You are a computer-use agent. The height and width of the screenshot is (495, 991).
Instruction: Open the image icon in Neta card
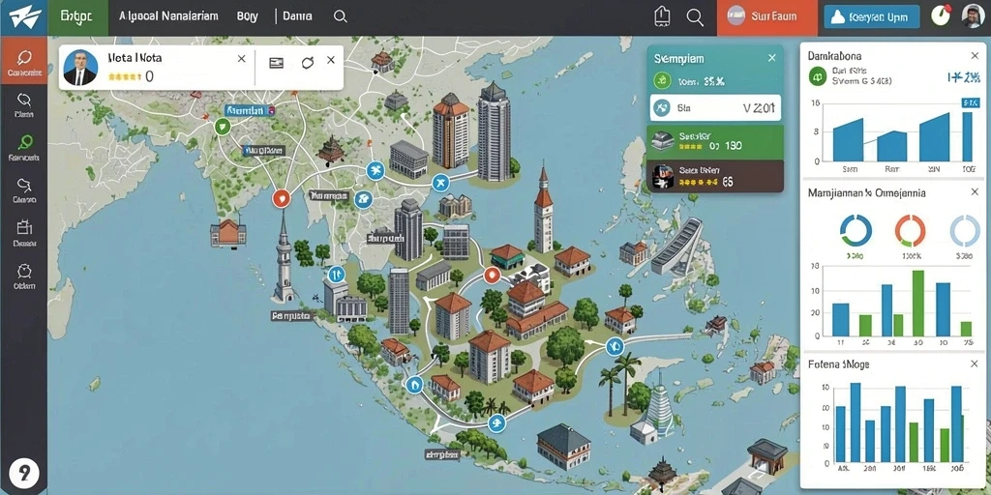pos(276,63)
